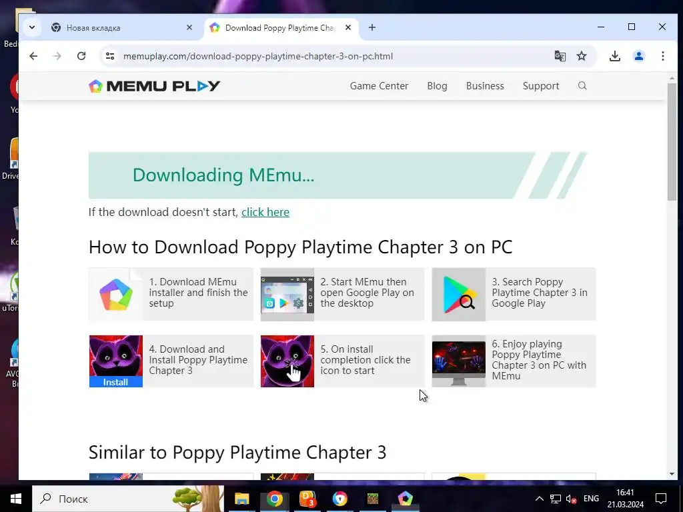
Task: Open Game Center menu
Action: 379,86
